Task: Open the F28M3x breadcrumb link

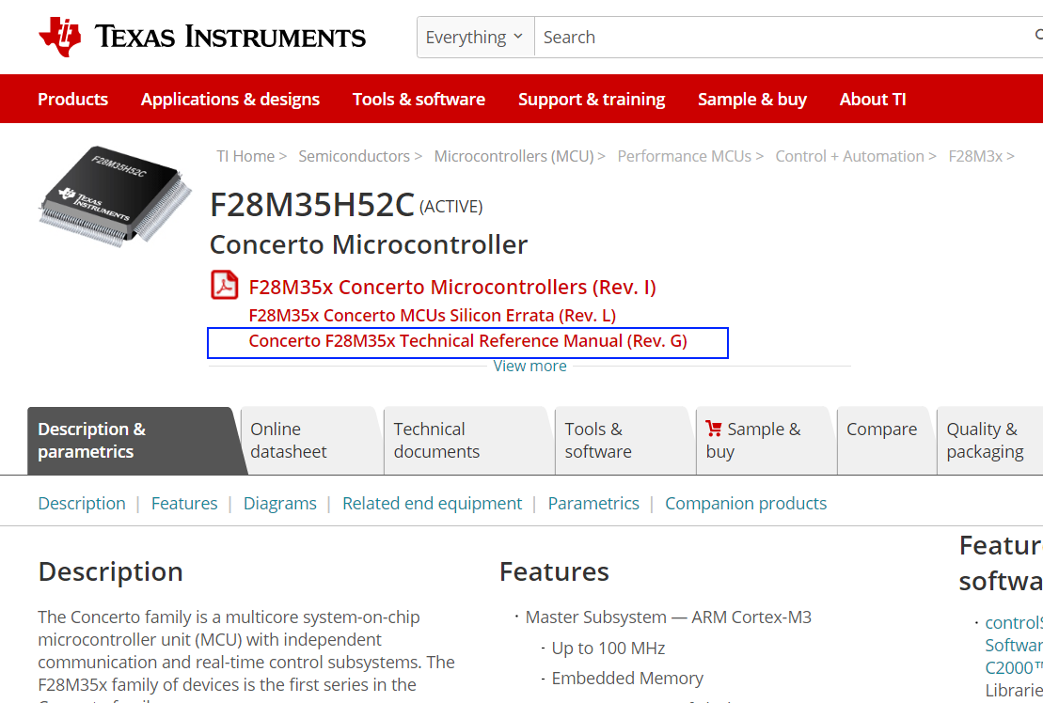Action: point(975,156)
